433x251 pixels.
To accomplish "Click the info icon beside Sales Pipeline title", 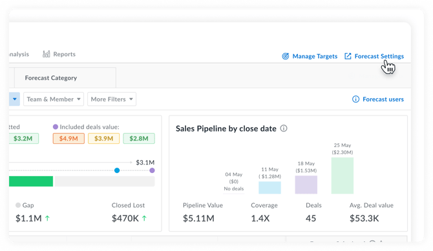I will [284, 128].
